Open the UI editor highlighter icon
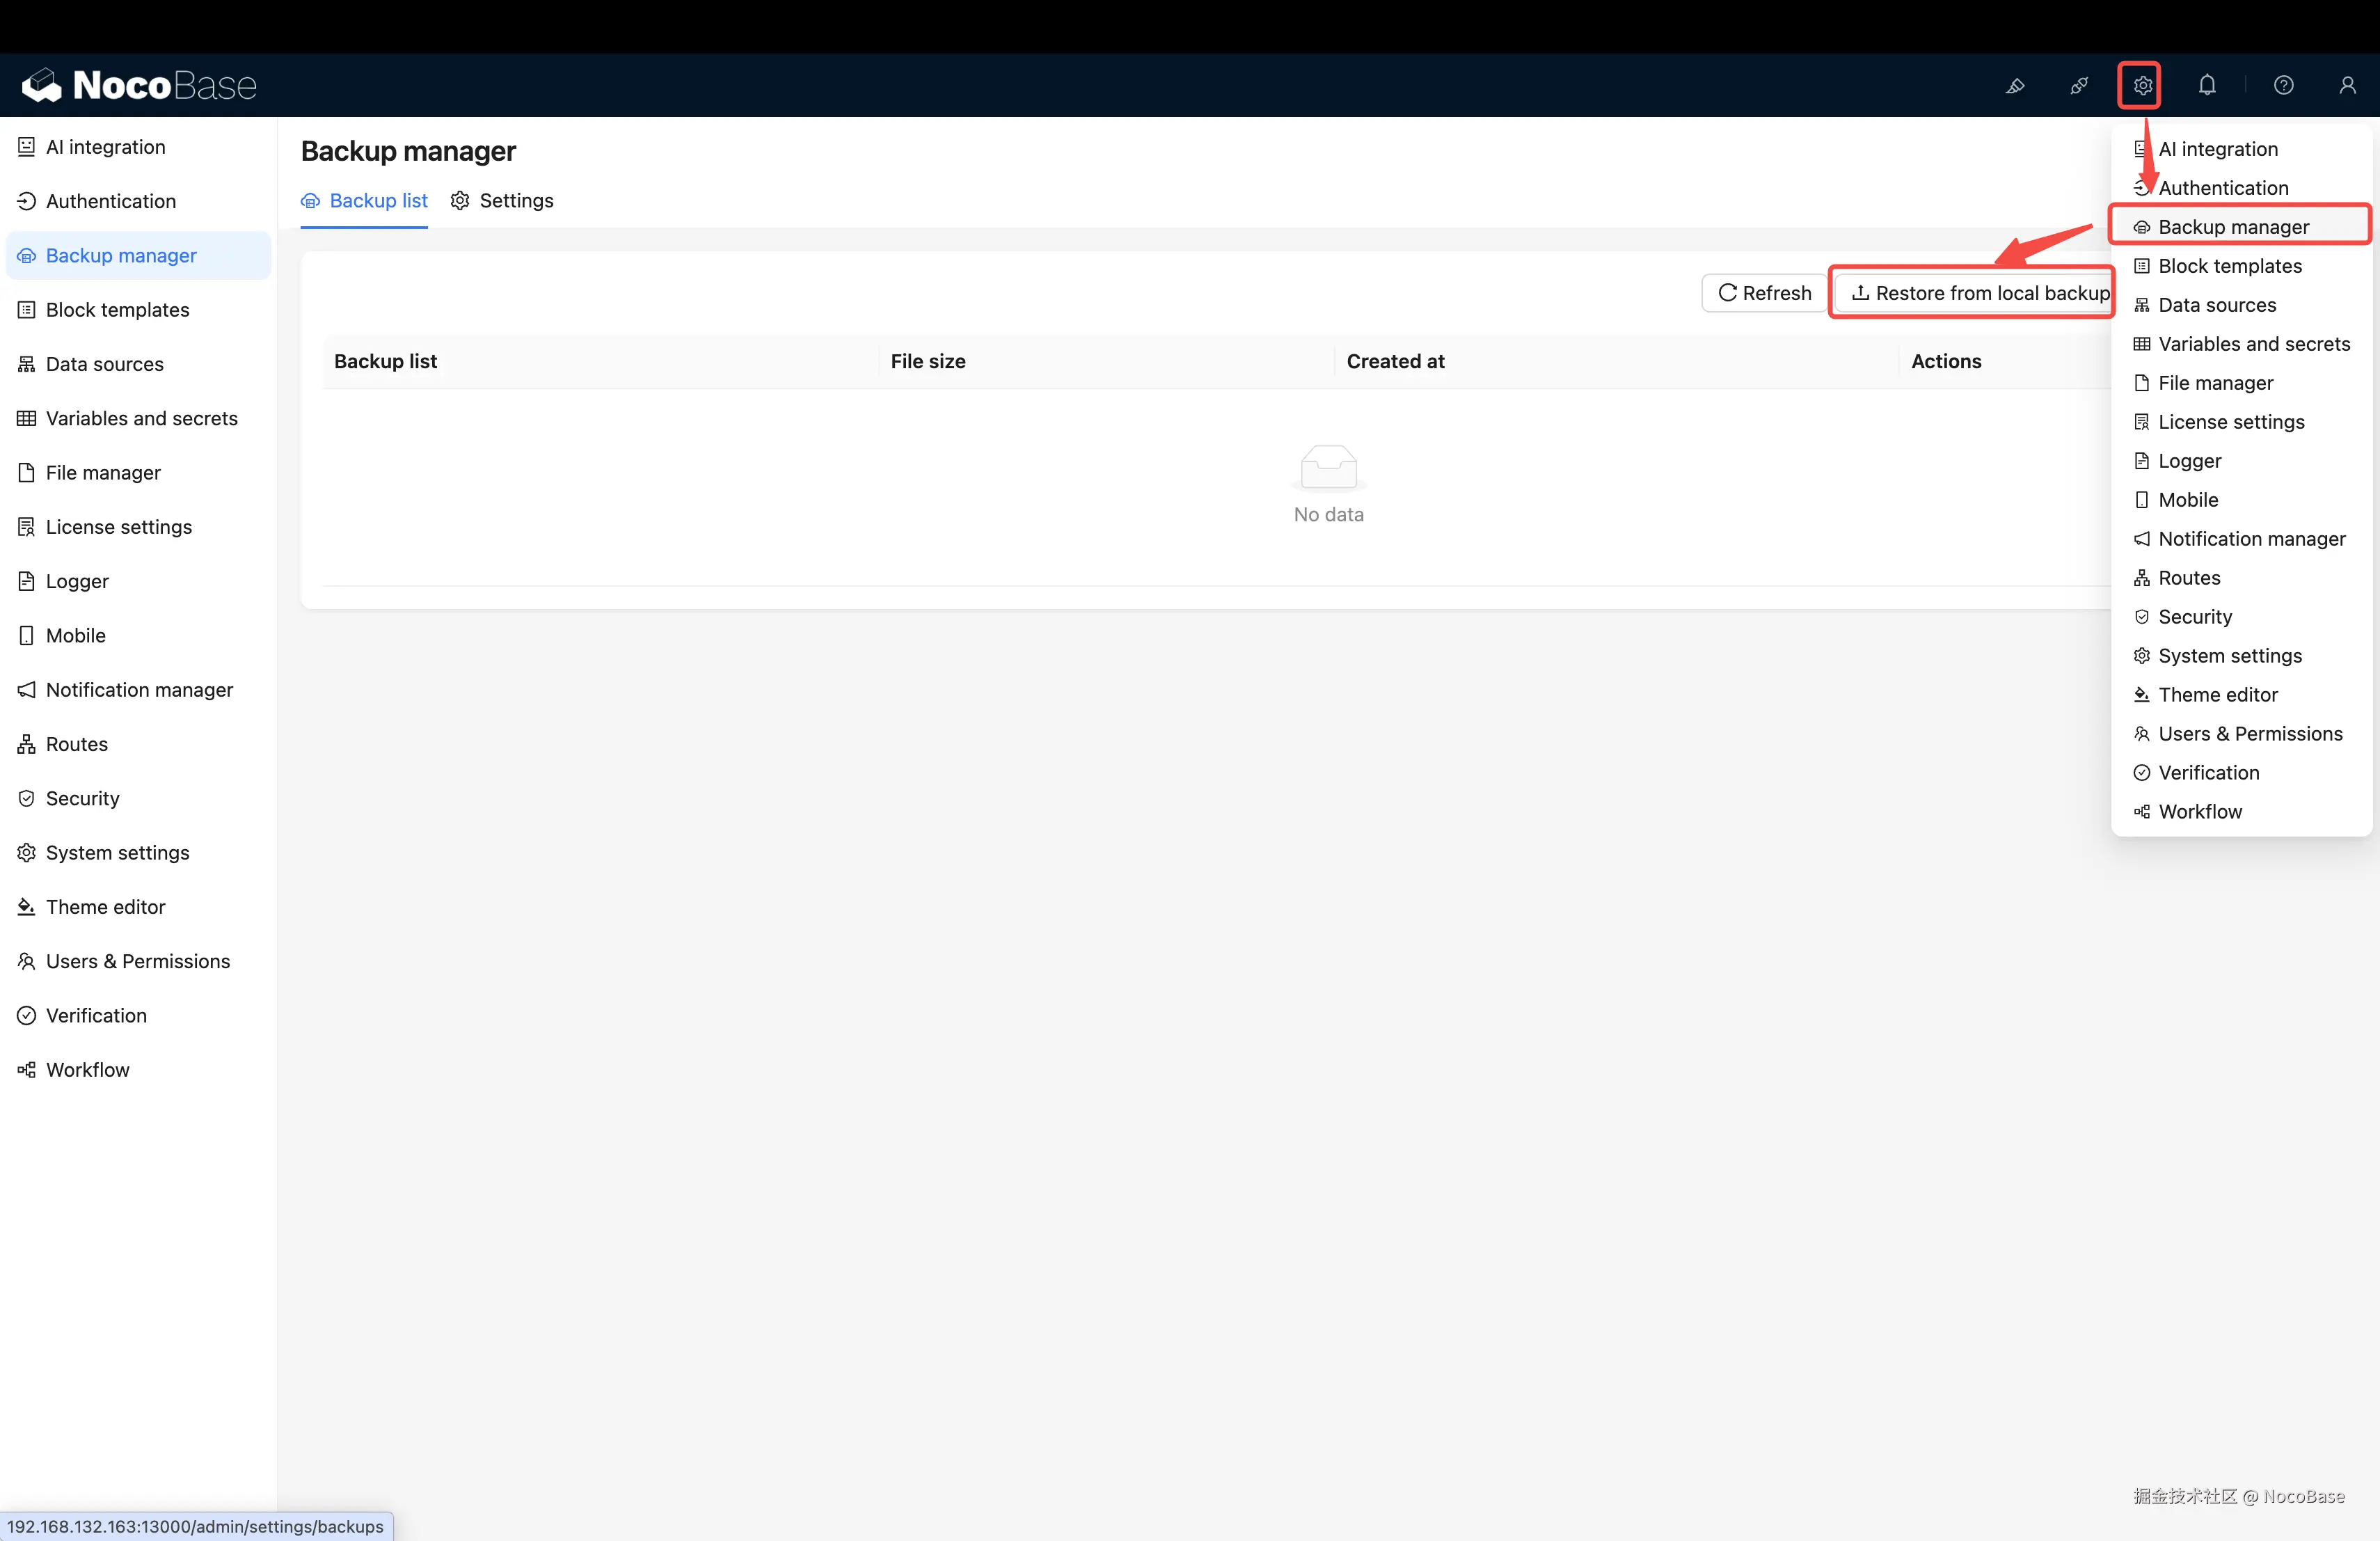The width and height of the screenshot is (2380, 1541). pos(2015,86)
